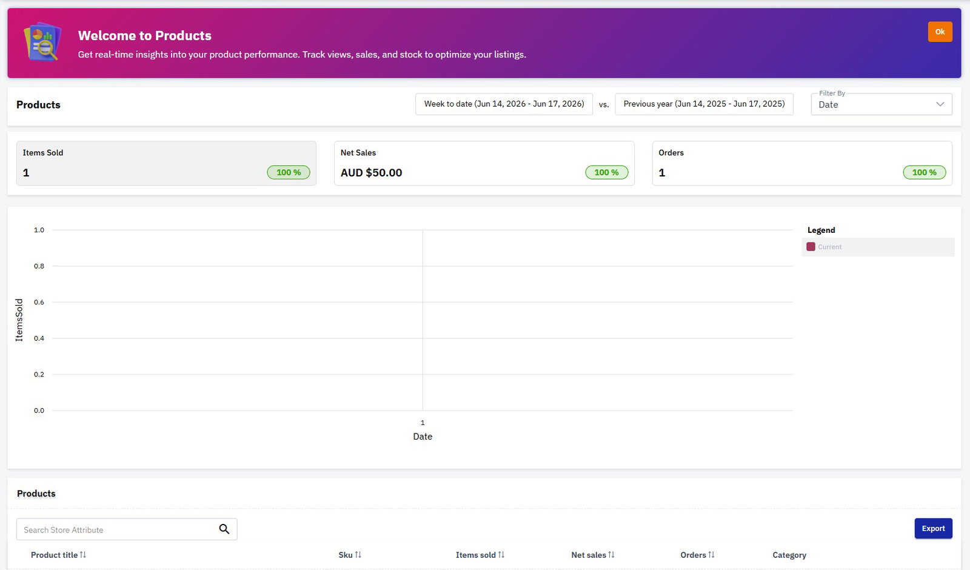Select the Orders metric card
The height and width of the screenshot is (570, 970).
coord(802,163)
